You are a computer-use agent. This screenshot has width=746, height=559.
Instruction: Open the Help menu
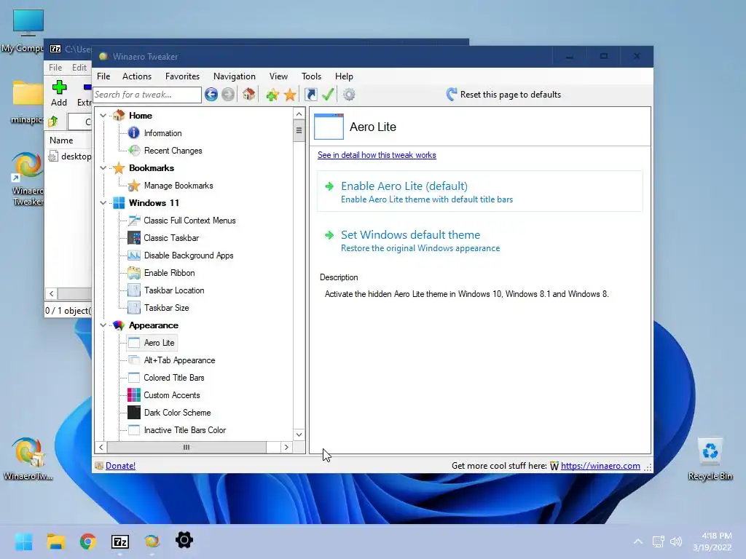(344, 76)
